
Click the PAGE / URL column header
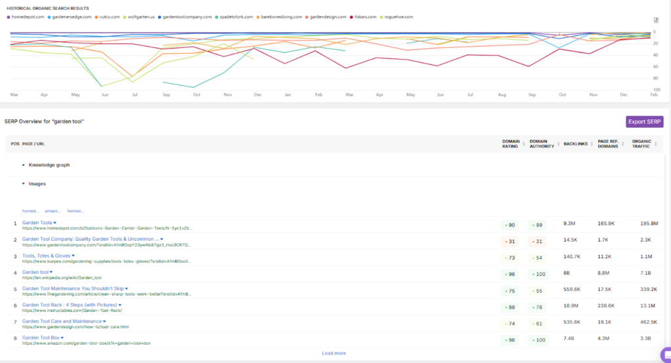pyautogui.click(x=33, y=144)
